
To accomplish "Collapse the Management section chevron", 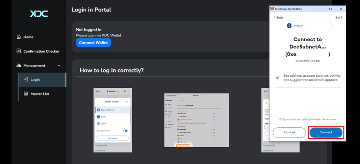I will pyautogui.click(x=59, y=65).
